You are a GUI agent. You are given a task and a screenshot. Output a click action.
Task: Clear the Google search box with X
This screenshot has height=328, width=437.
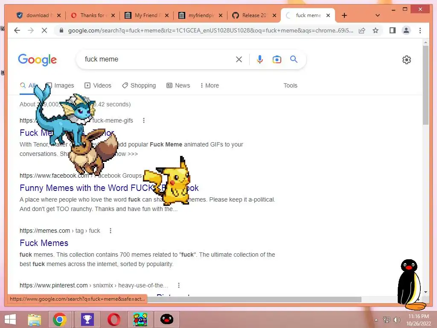pyautogui.click(x=239, y=59)
